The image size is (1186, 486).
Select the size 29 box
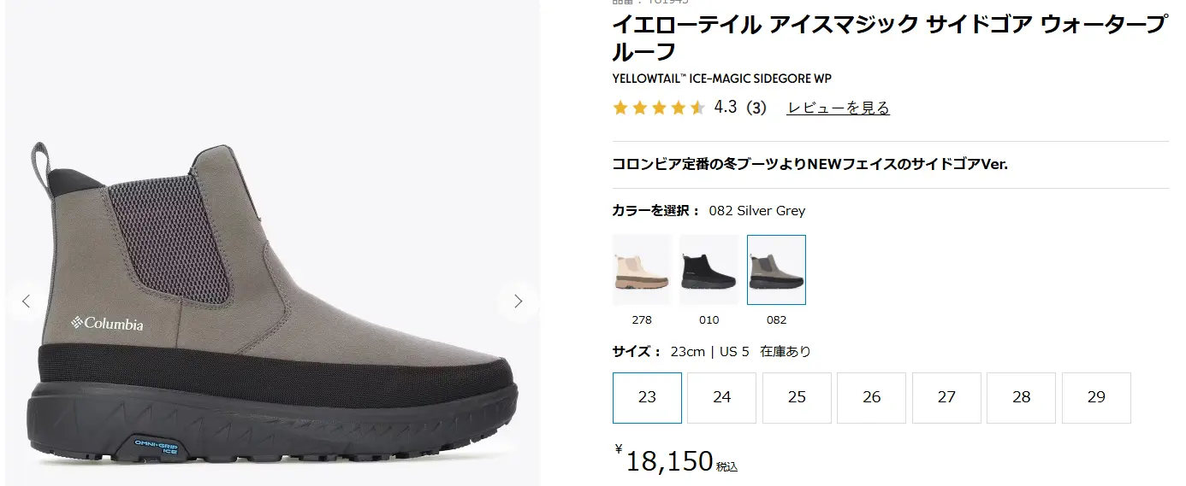(1096, 397)
